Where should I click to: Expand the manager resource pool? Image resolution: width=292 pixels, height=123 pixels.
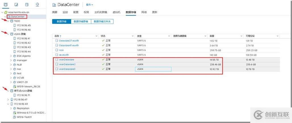pos(11,60)
